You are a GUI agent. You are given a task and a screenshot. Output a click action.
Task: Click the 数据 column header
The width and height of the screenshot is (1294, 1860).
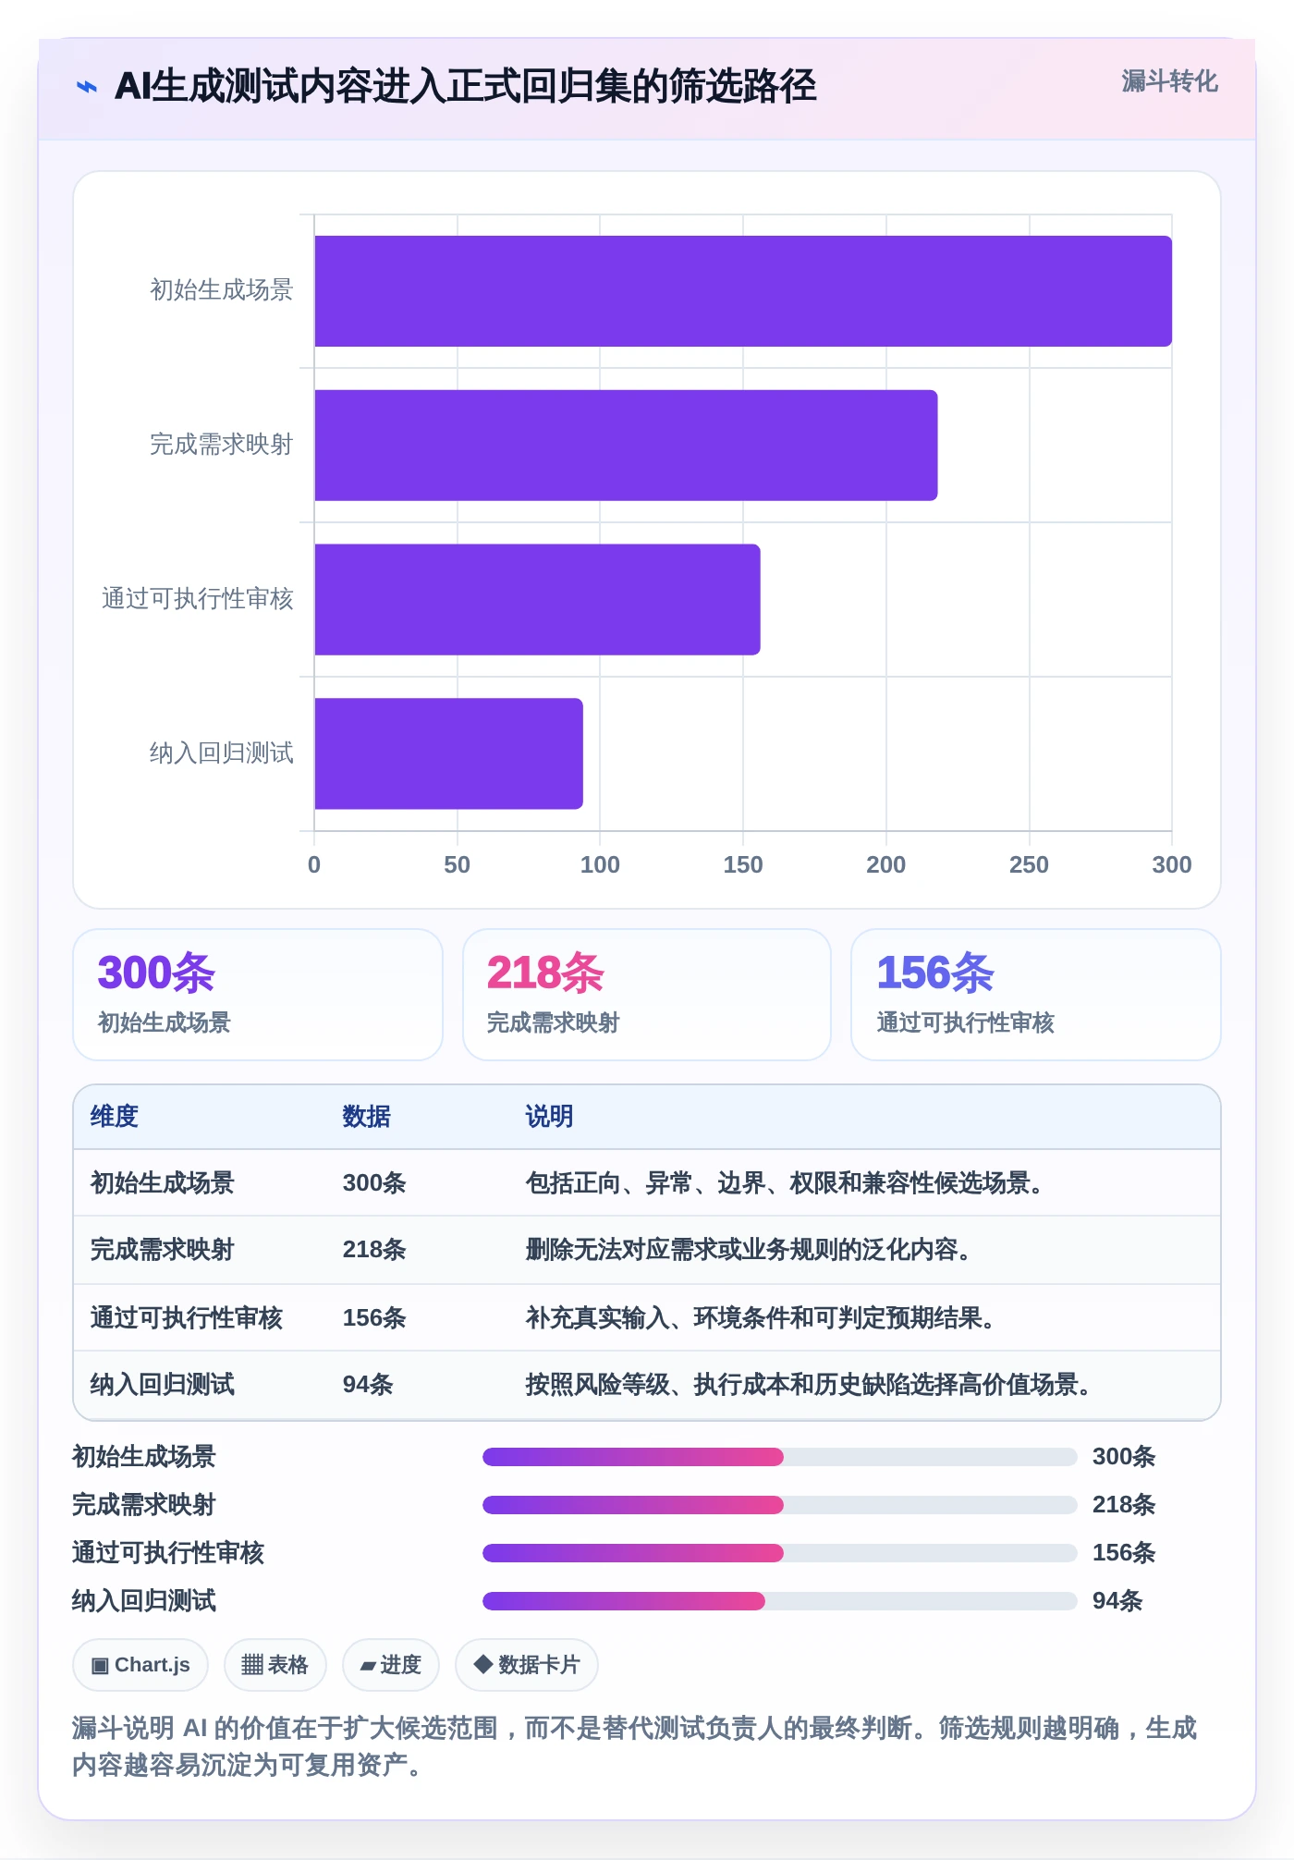click(x=367, y=1117)
